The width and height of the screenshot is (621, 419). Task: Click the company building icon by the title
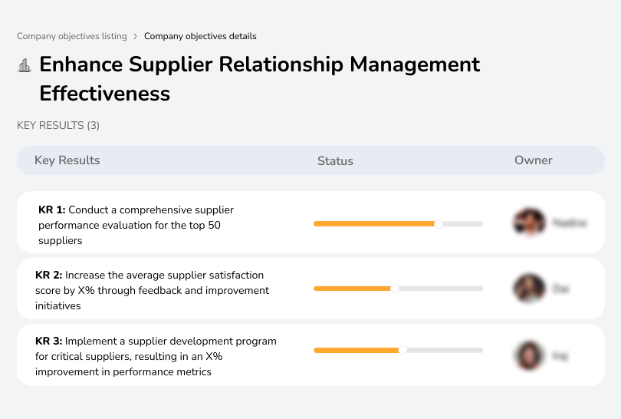click(25, 65)
